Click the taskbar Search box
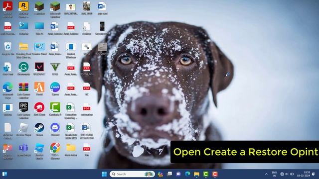The width and height of the screenshot is (319, 179). point(132,174)
